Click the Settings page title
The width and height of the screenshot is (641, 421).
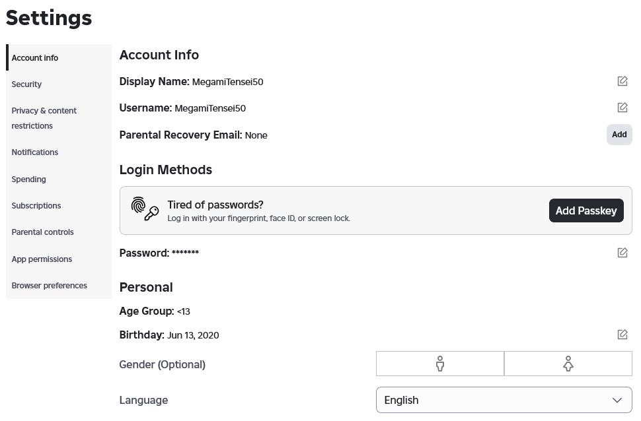click(49, 18)
